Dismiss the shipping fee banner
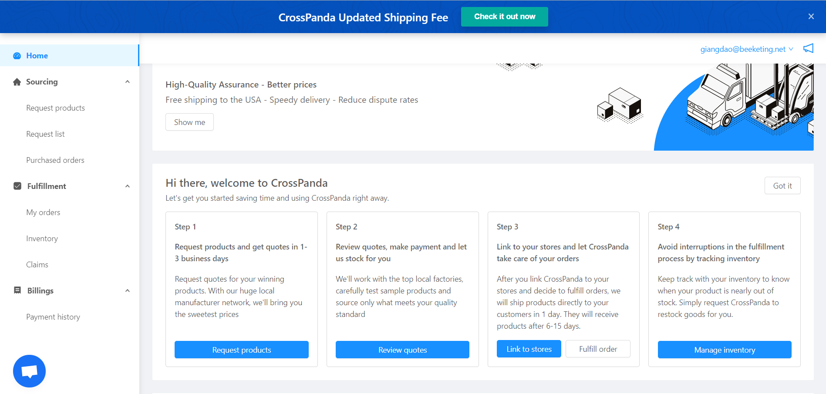Screen dimensions: 826x394 pyautogui.click(x=811, y=16)
